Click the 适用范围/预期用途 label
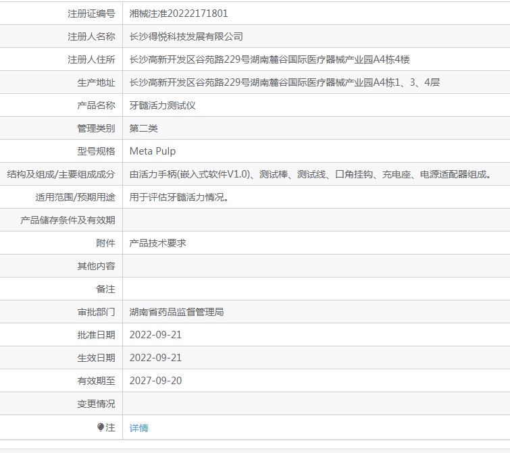510x453 pixels. pos(76,197)
